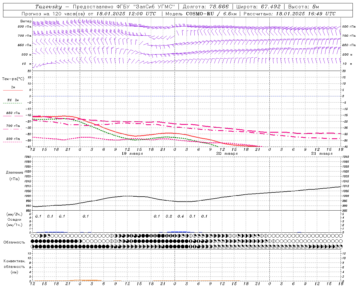Click the (км) unit label under convective cloudiness

[14, 272]
